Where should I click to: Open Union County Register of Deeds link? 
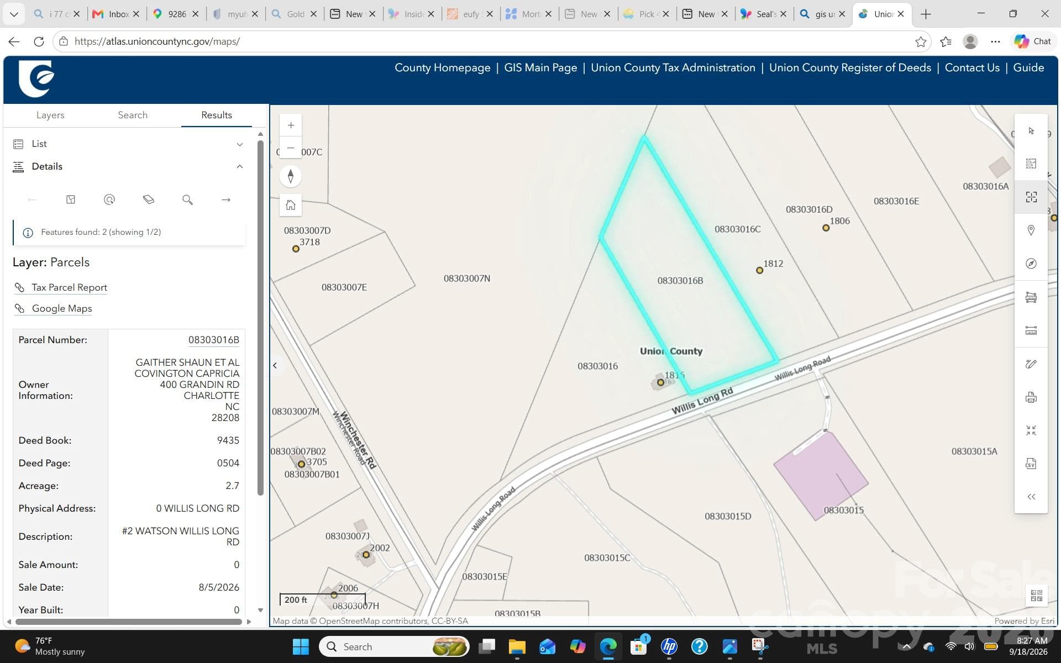click(850, 67)
